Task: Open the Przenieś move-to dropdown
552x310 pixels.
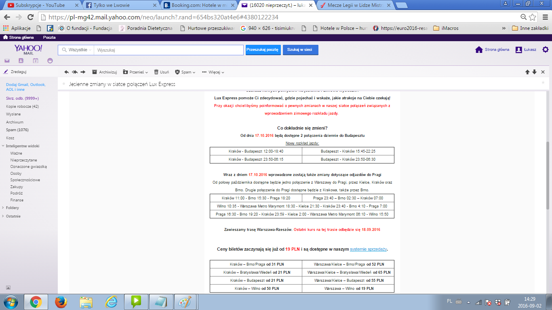Action: (x=135, y=72)
